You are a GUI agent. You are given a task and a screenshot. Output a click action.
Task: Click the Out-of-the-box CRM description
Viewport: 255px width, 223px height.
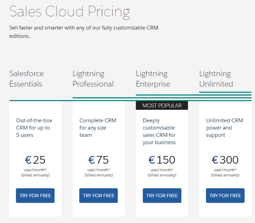pyautogui.click(x=34, y=128)
